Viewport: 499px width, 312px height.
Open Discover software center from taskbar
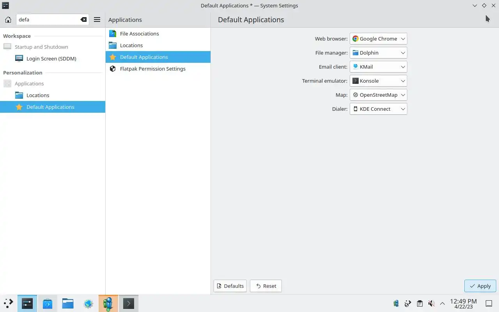click(48, 303)
